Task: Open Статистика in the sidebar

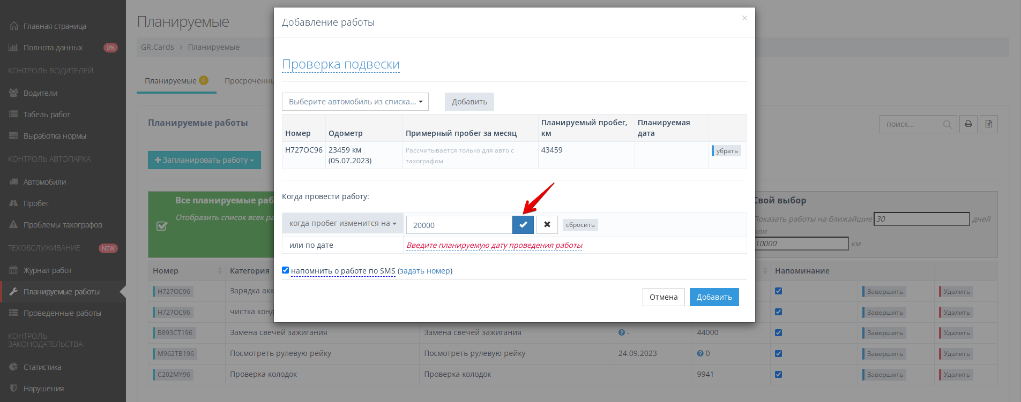Action: (42, 367)
